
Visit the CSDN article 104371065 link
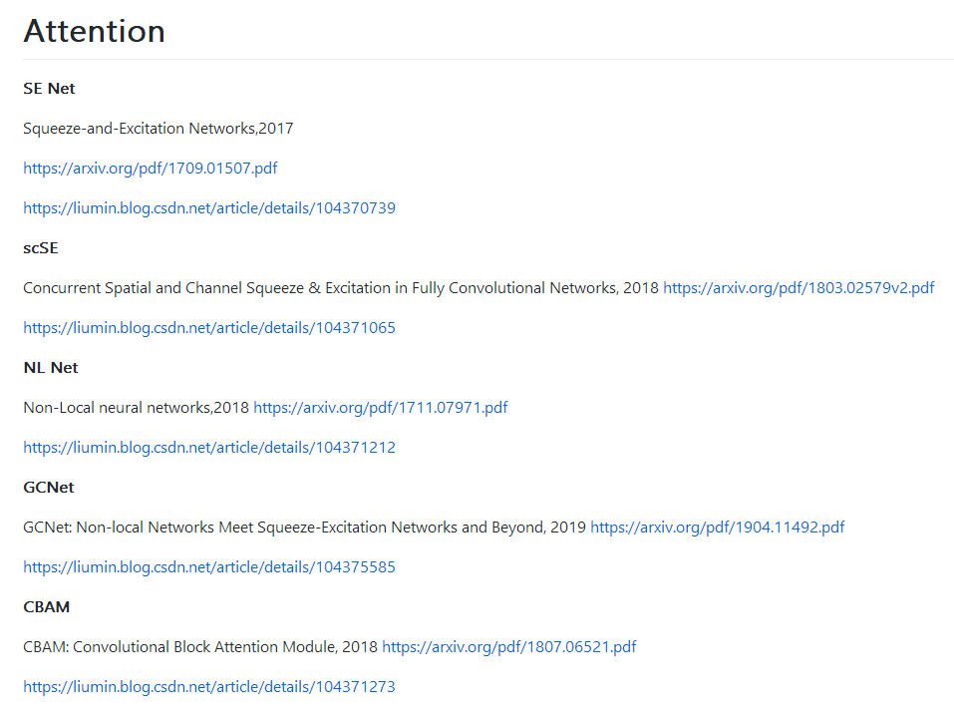[209, 328]
